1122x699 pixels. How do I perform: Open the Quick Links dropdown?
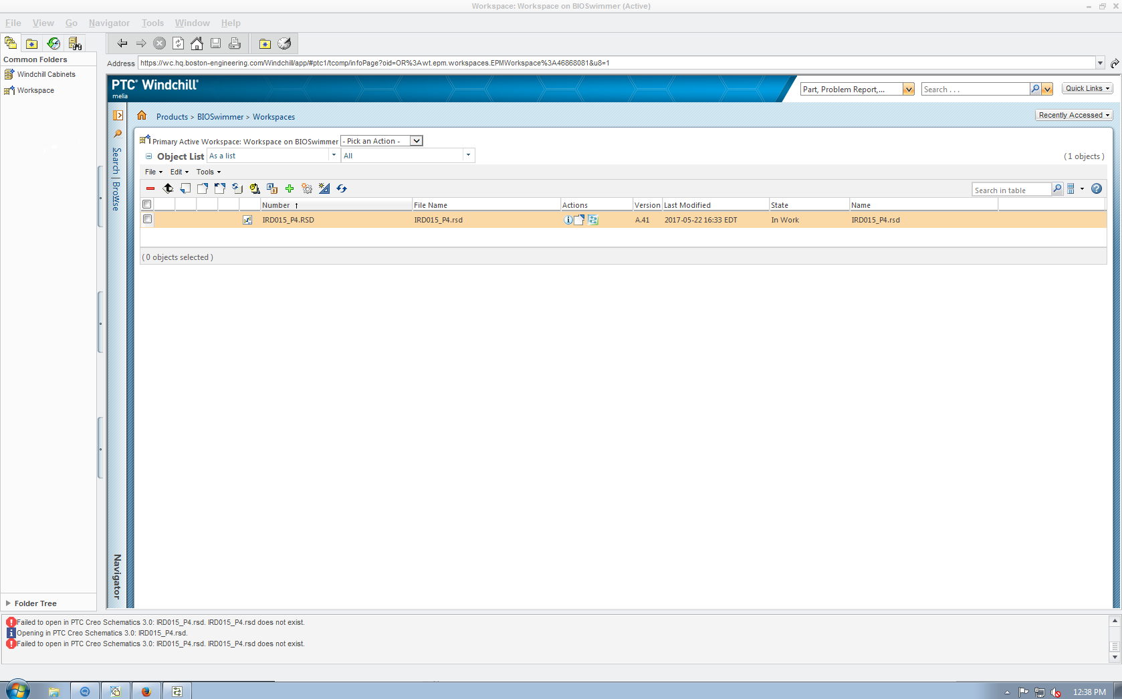click(1088, 88)
